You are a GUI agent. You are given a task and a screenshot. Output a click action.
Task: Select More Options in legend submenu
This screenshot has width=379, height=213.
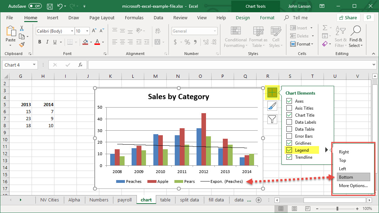click(353, 186)
